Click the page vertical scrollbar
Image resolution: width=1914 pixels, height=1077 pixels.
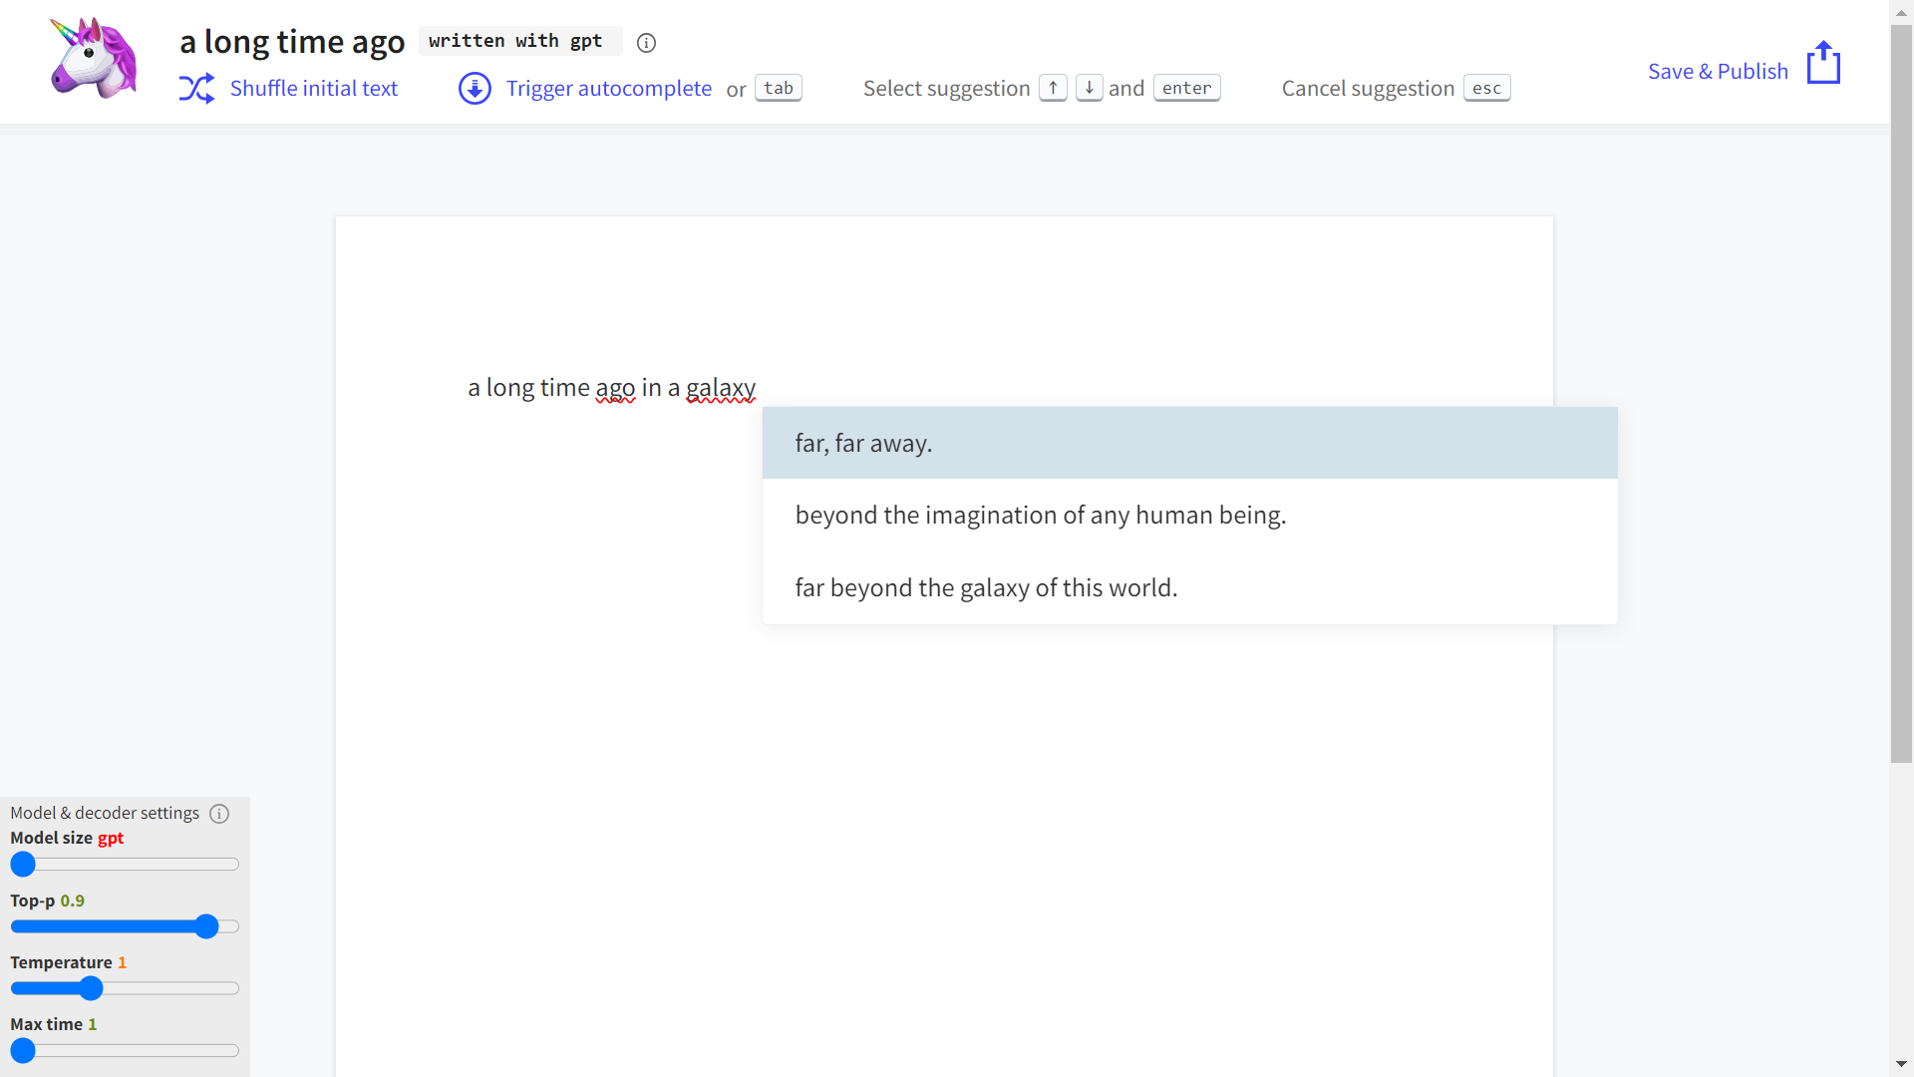(1901, 394)
